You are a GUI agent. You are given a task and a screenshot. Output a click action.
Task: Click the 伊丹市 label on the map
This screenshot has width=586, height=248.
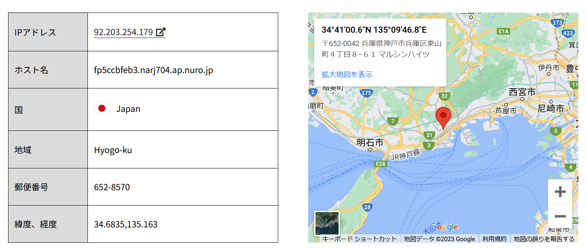[x=549, y=67]
